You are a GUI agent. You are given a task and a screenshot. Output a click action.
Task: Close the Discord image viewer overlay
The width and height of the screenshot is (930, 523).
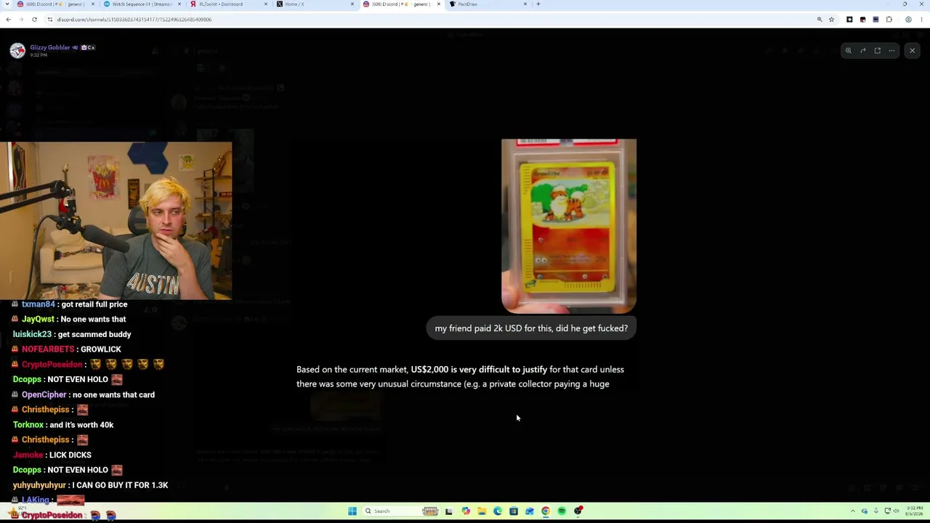click(912, 51)
